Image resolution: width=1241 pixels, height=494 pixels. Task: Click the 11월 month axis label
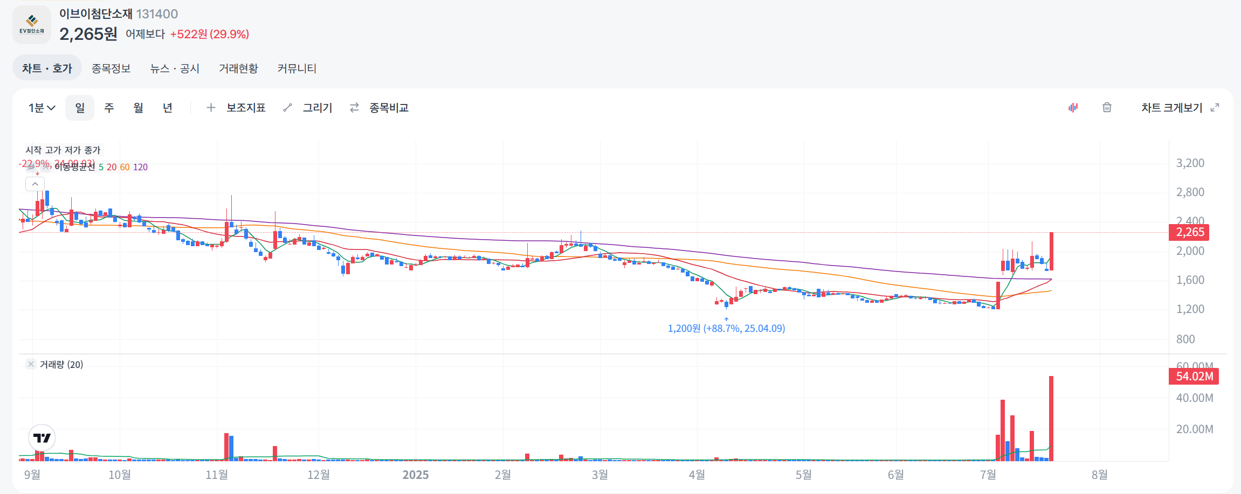(217, 475)
